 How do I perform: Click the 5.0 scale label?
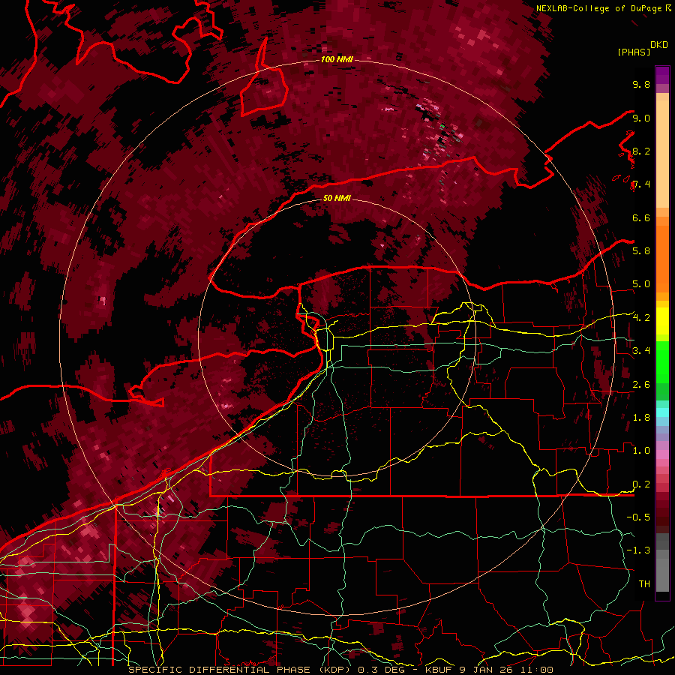[641, 284]
